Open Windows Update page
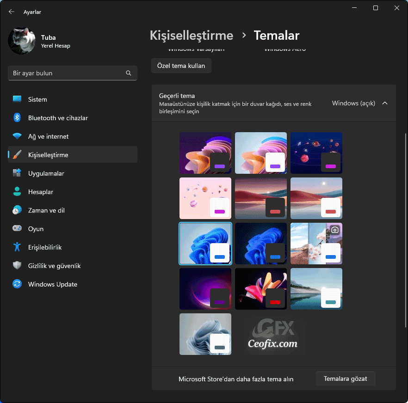Screen dimensions: 408x403 tap(73, 284)
